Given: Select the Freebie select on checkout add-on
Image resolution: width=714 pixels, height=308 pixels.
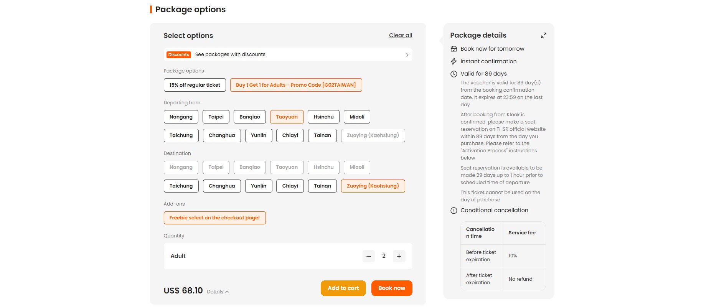Looking at the screenshot, I should tap(214, 218).
